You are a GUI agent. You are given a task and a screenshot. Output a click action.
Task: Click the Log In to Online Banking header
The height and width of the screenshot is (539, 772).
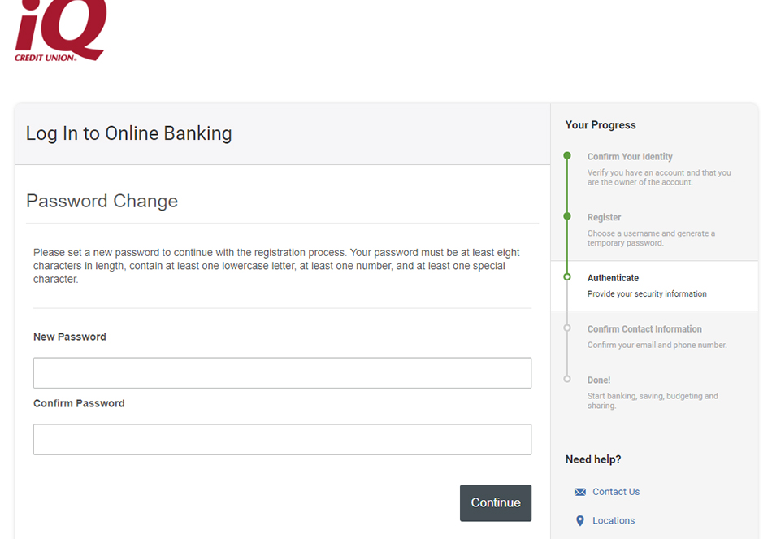click(x=128, y=133)
